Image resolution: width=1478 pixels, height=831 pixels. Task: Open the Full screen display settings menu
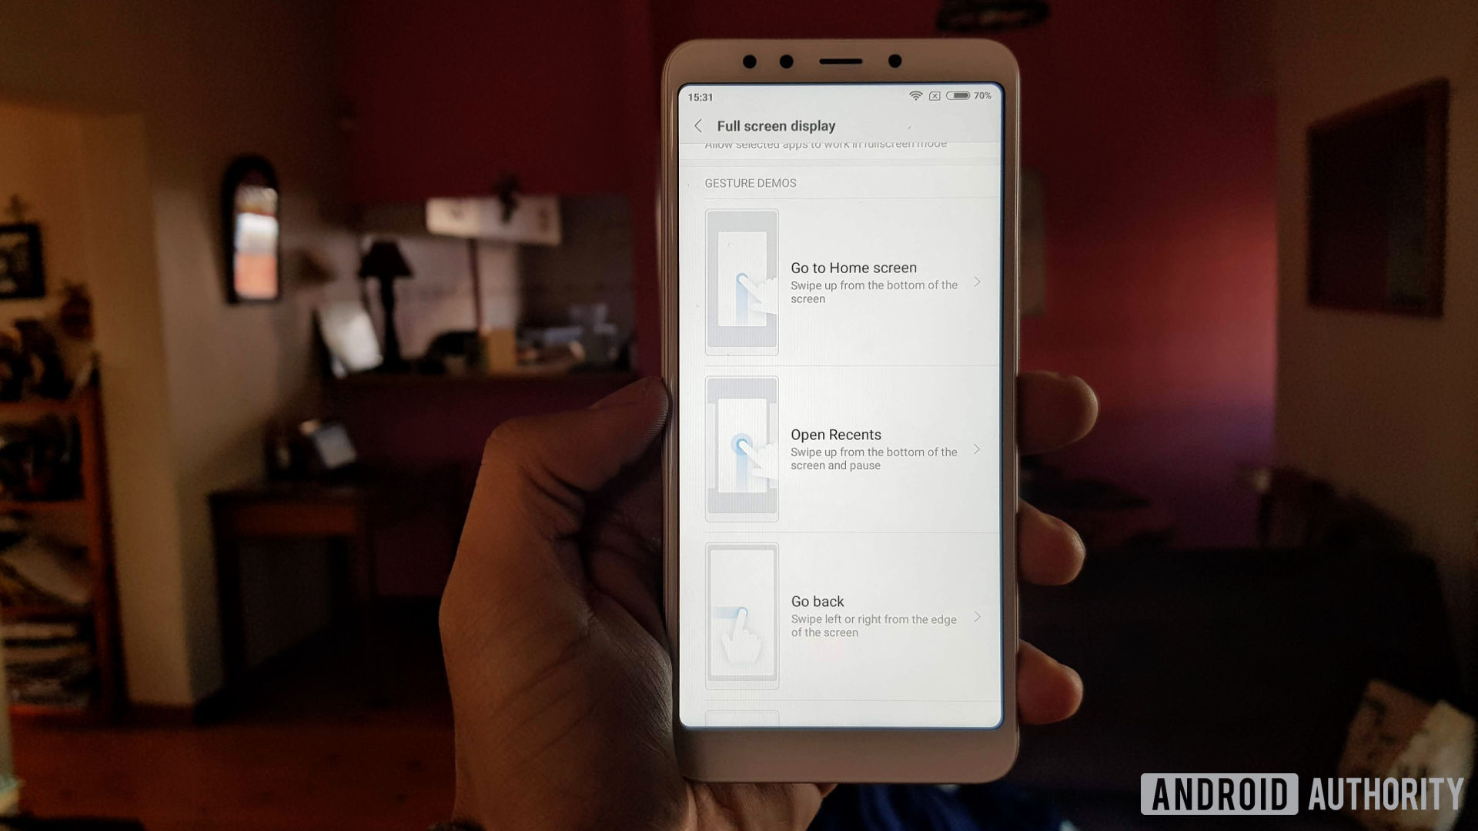click(x=774, y=126)
